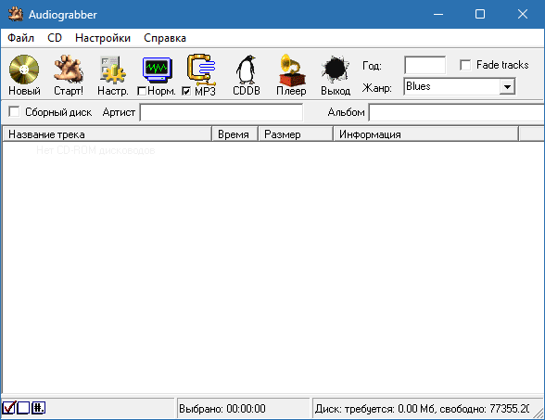Click the Норм. waveform monitor icon

(x=158, y=70)
